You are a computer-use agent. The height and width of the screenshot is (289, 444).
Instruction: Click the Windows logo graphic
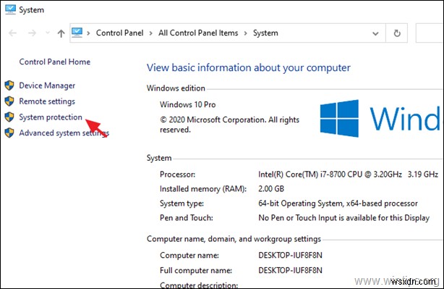[x=339, y=118]
